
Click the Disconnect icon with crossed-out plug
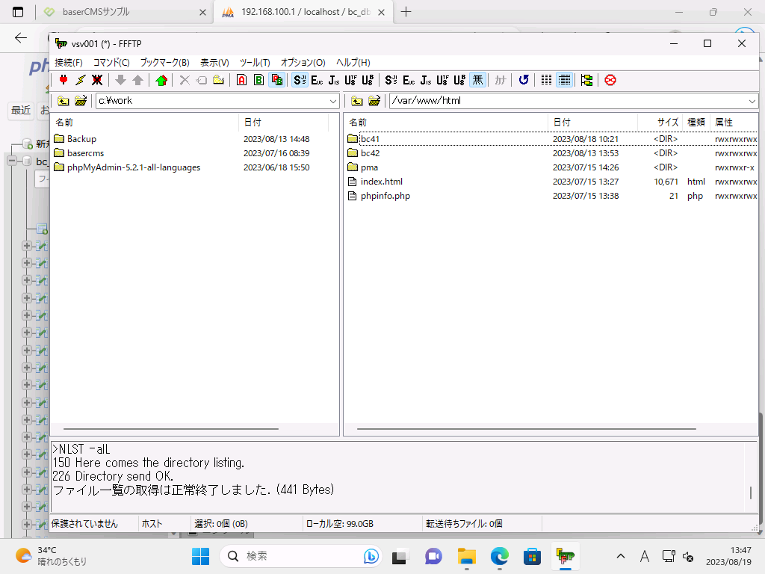[x=97, y=80]
